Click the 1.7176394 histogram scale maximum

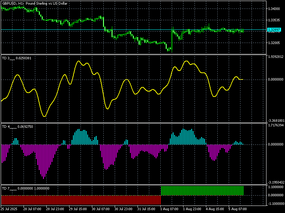pyautogui.click(x=275, y=125)
